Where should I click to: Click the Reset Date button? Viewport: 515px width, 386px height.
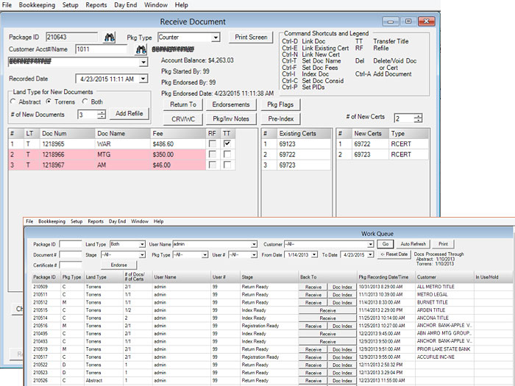394,254
